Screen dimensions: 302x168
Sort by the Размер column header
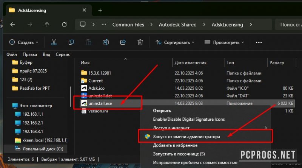[x=277, y=63]
